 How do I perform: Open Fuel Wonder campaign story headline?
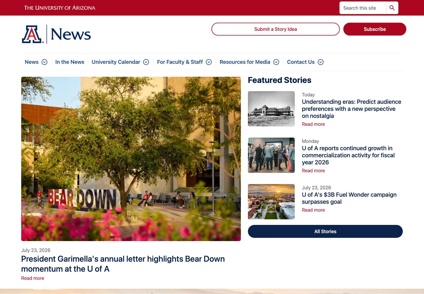click(349, 198)
